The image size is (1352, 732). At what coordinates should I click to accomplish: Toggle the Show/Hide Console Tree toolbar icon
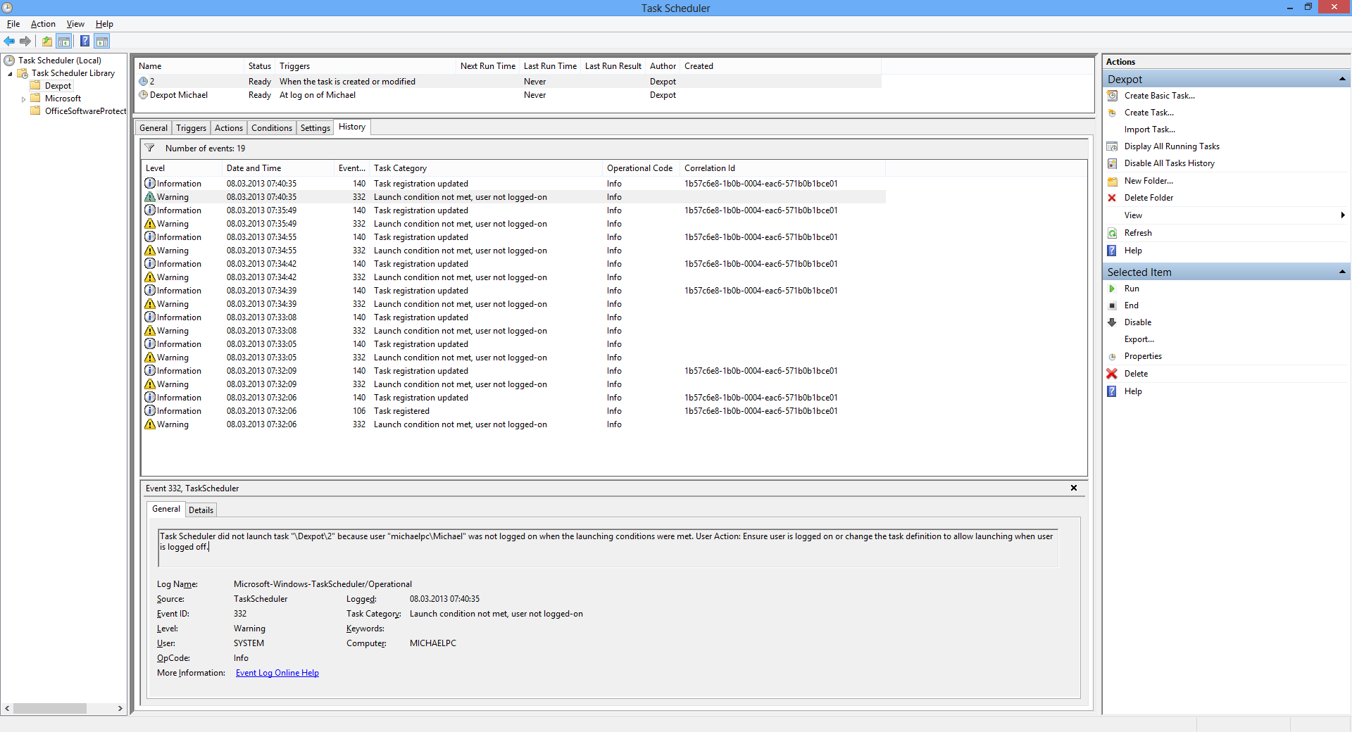click(x=64, y=41)
